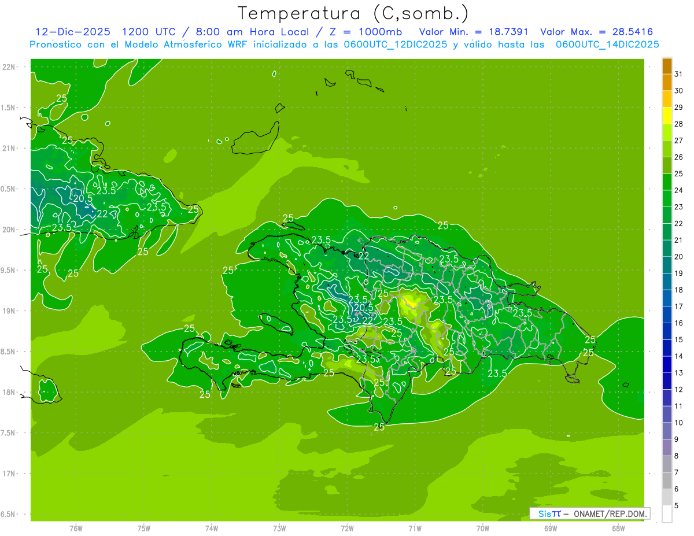
Task: Select white swatch below legend value 5
Action: coord(667,514)
